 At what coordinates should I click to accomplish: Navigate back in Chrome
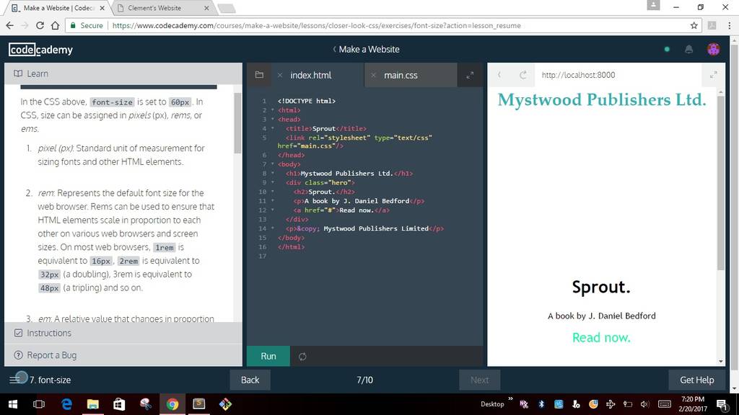[x=10, y=25]
